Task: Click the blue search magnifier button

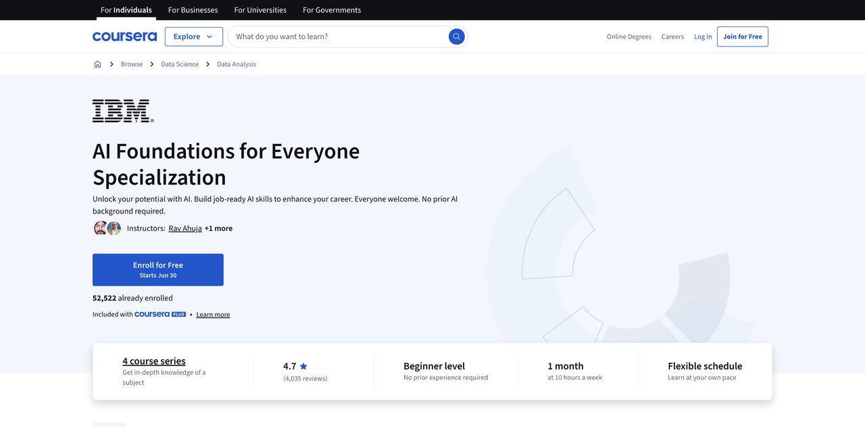Action: pos(457,36)
